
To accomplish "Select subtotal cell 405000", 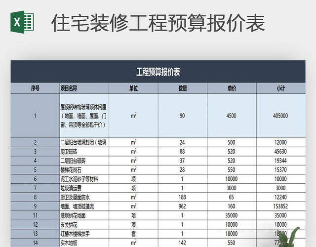I will pos(281,116).
